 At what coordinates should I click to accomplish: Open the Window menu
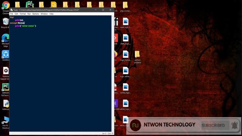[44, 14]
